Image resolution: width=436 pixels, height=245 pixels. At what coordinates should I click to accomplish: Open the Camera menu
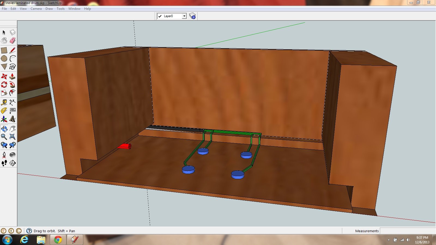36,9
